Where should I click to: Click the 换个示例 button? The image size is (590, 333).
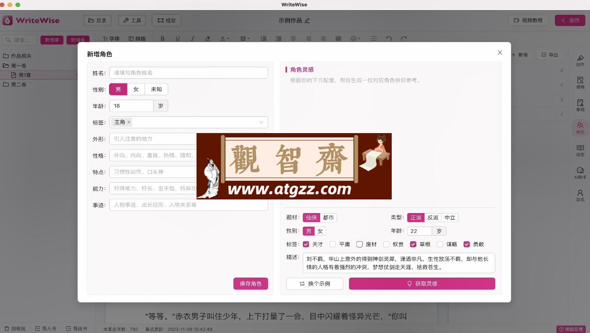click(315, 284)
